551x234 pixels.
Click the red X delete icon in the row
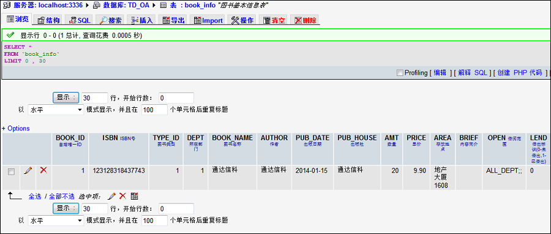[x=43, y=170]
